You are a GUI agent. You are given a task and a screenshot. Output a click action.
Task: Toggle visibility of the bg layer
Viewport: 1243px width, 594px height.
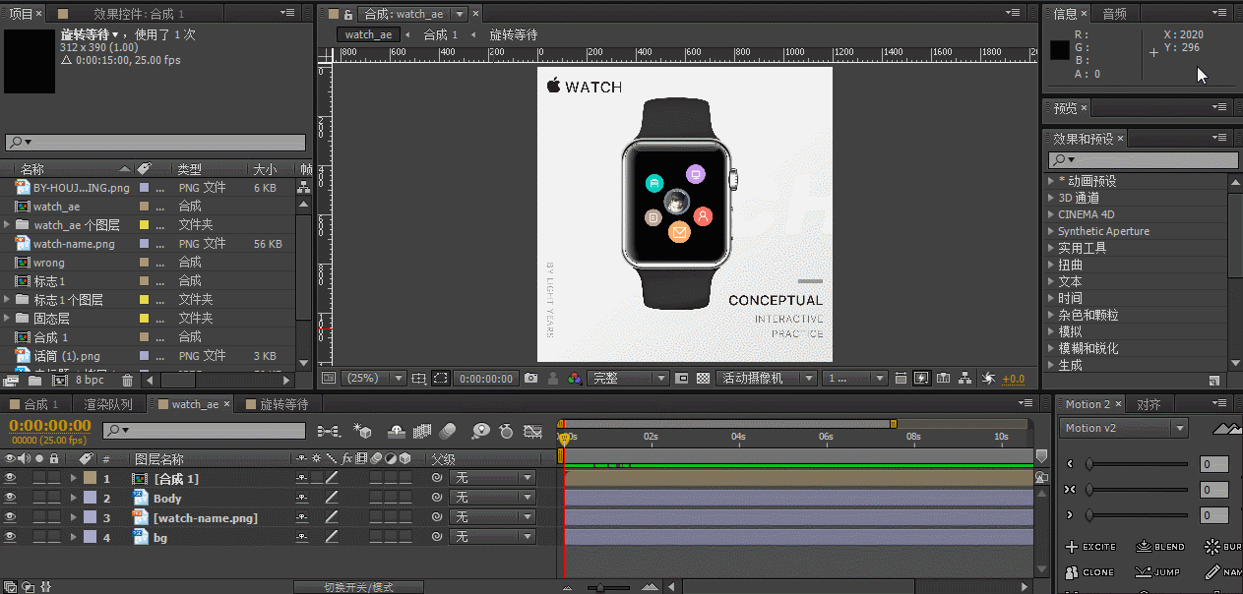12,537
